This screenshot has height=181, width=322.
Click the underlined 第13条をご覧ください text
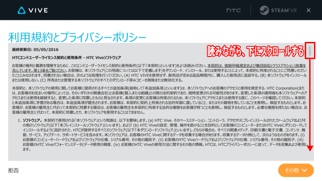50,71
